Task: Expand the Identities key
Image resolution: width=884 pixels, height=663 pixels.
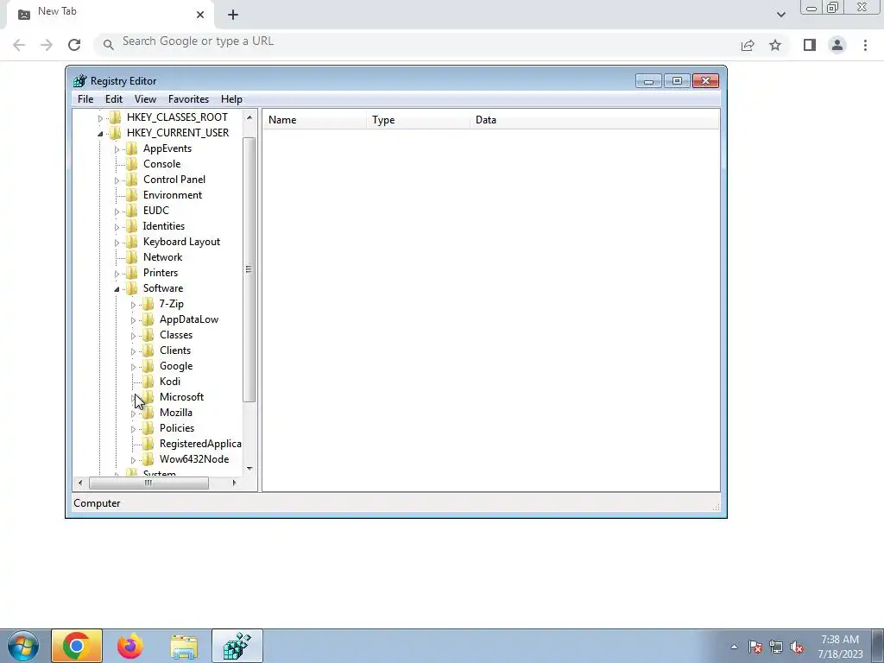Action: coord(117,227)
